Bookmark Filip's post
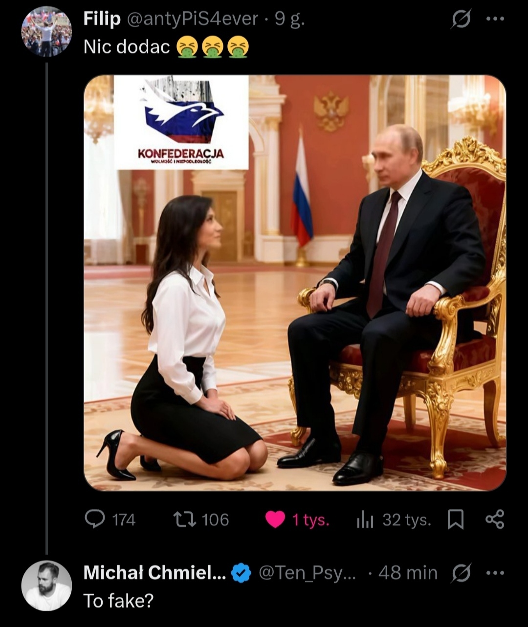The image size is (528, 627). pyautogui.click(x=456, y=520)
